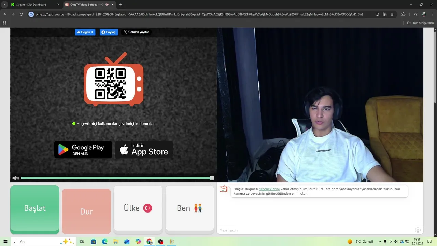The image size is (437, 246).
Task: Open weather widget -2°C Güneşli
Action: pyautogui.click(x=360, y=242)
